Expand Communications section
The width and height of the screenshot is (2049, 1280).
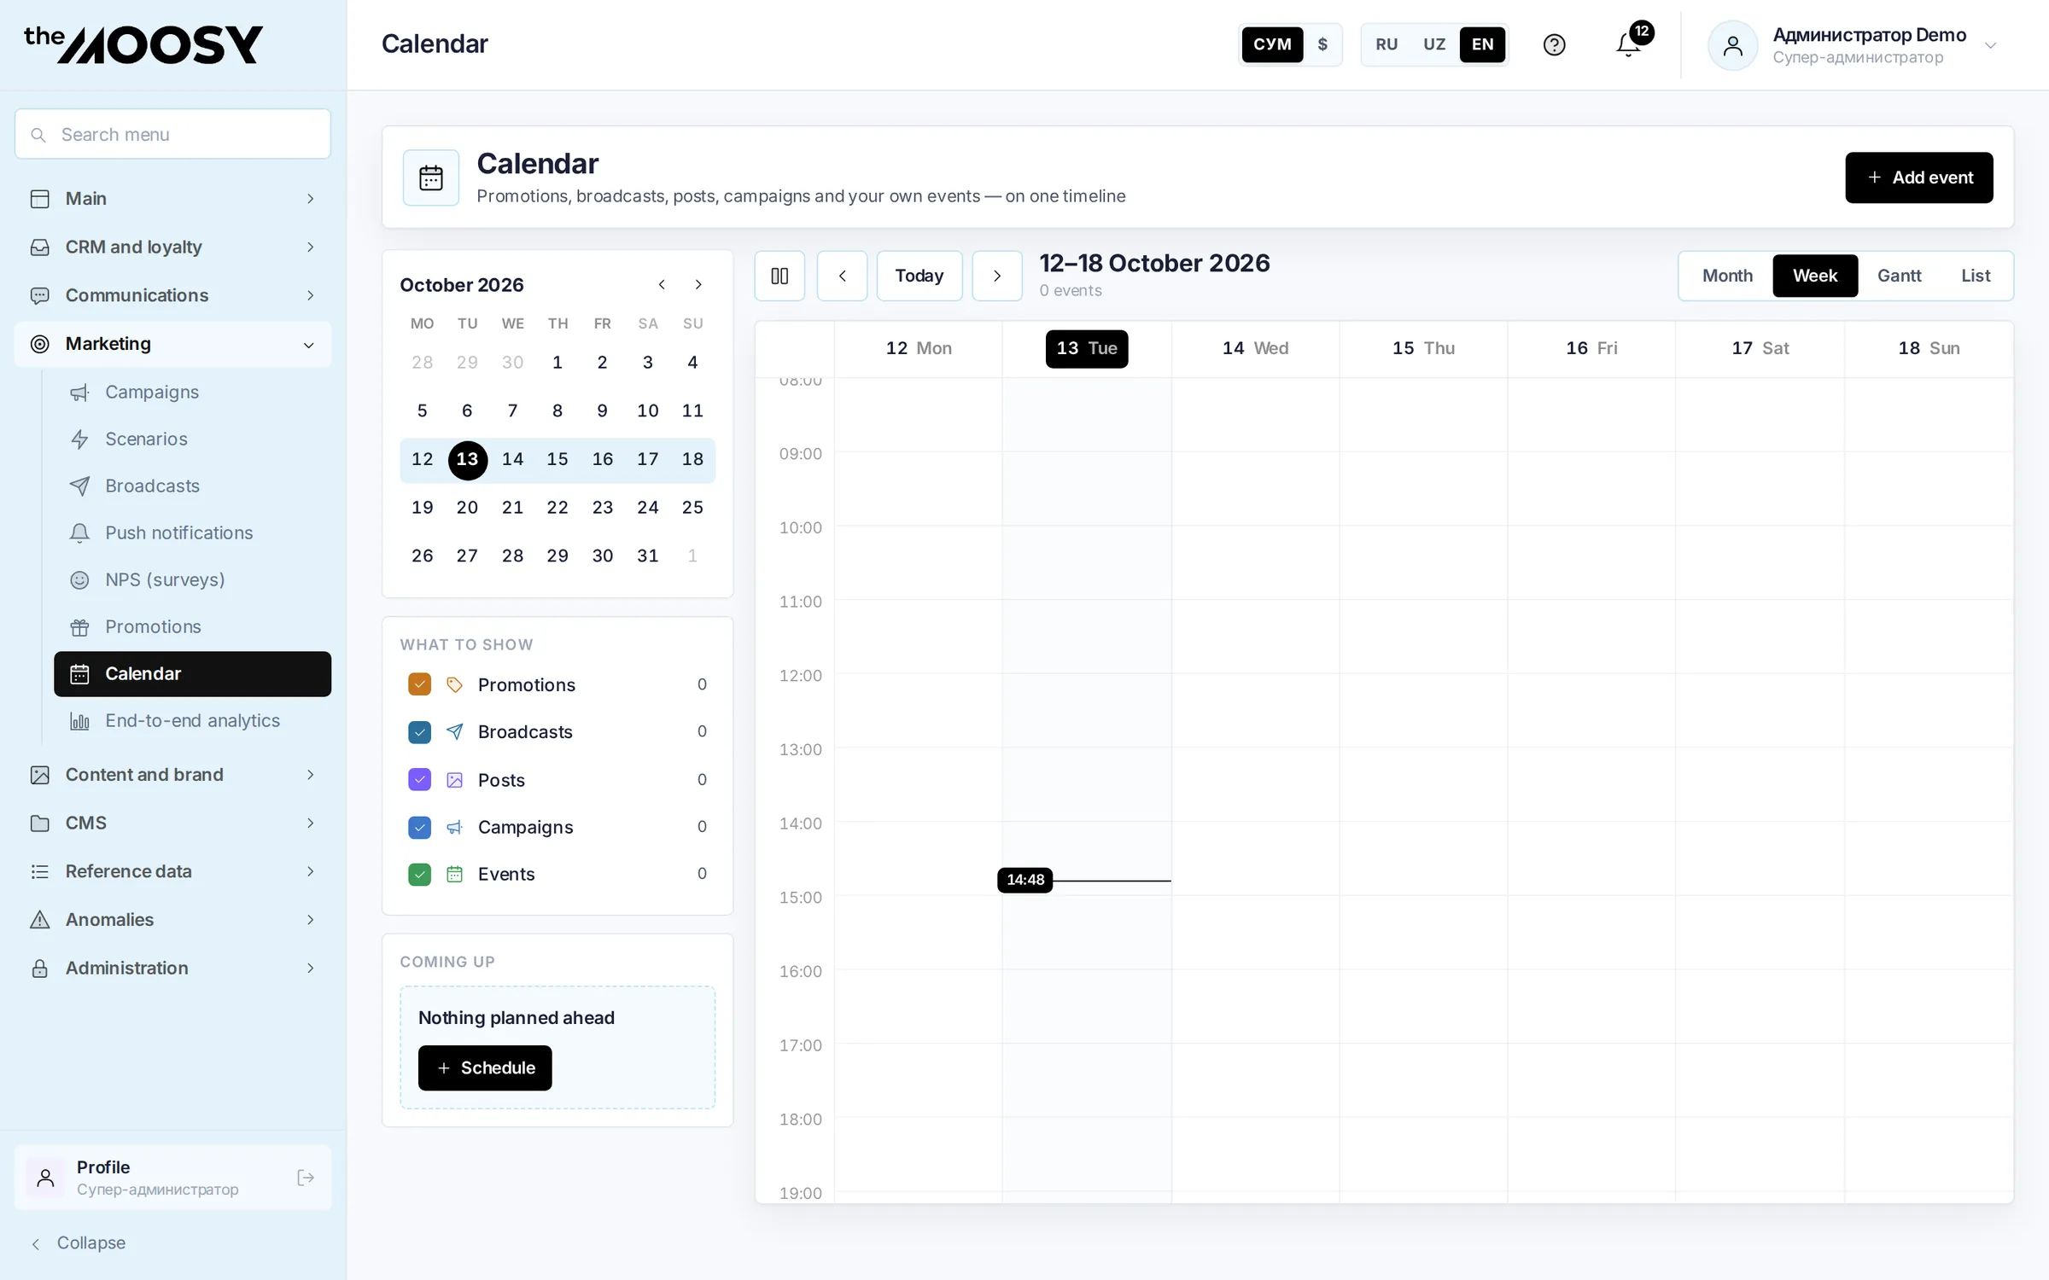coord(172,295)
